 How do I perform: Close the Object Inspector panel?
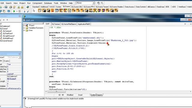(20, 54)
